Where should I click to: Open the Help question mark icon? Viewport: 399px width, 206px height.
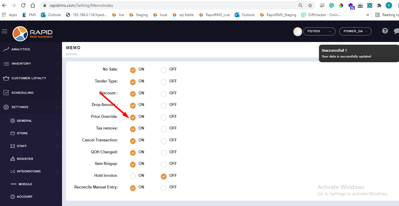[385, 31]
